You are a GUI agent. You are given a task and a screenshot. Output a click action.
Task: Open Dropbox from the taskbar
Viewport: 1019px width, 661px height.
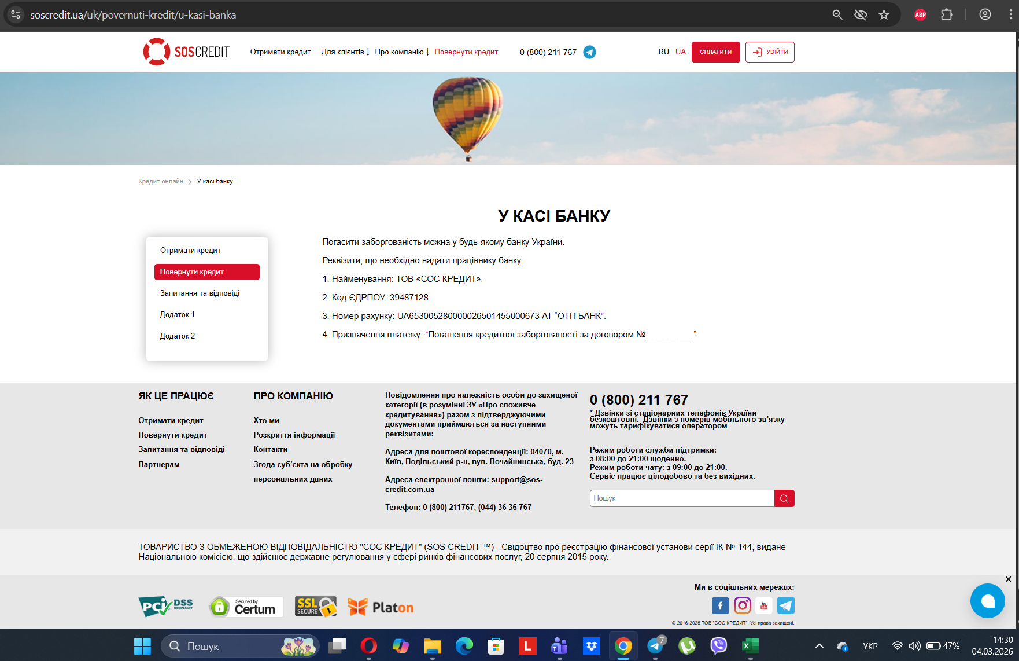pos(591,646)
